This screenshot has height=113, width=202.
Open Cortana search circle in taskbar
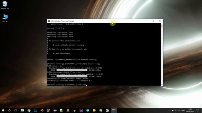tap(9, 110)
